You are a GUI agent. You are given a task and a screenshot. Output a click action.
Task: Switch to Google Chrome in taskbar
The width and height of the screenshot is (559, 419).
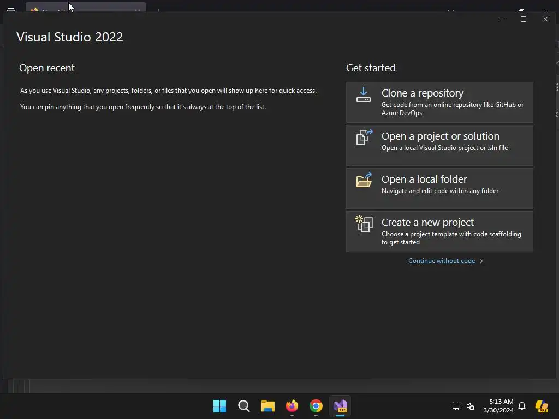(x=316, y=406)
